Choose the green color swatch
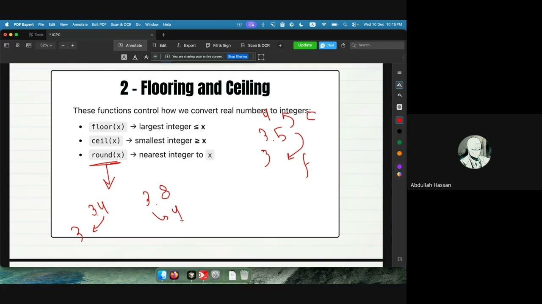Image resolution: width=542 pixels, height=304 pixels. coord(399,142)
